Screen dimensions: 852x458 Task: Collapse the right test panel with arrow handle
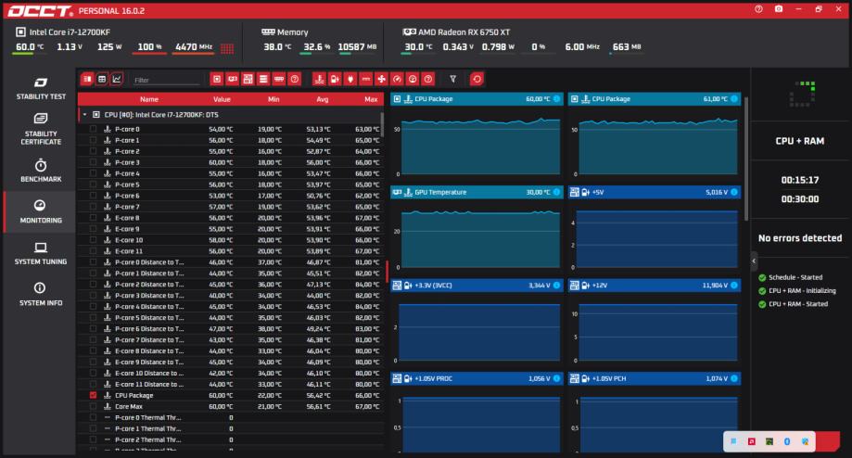click(754, 261)
